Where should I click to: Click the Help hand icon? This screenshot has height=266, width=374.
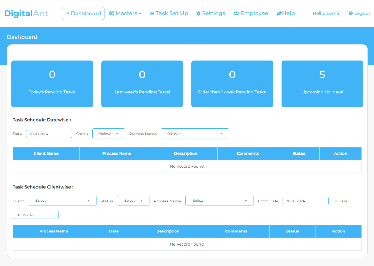pos(279,13)
